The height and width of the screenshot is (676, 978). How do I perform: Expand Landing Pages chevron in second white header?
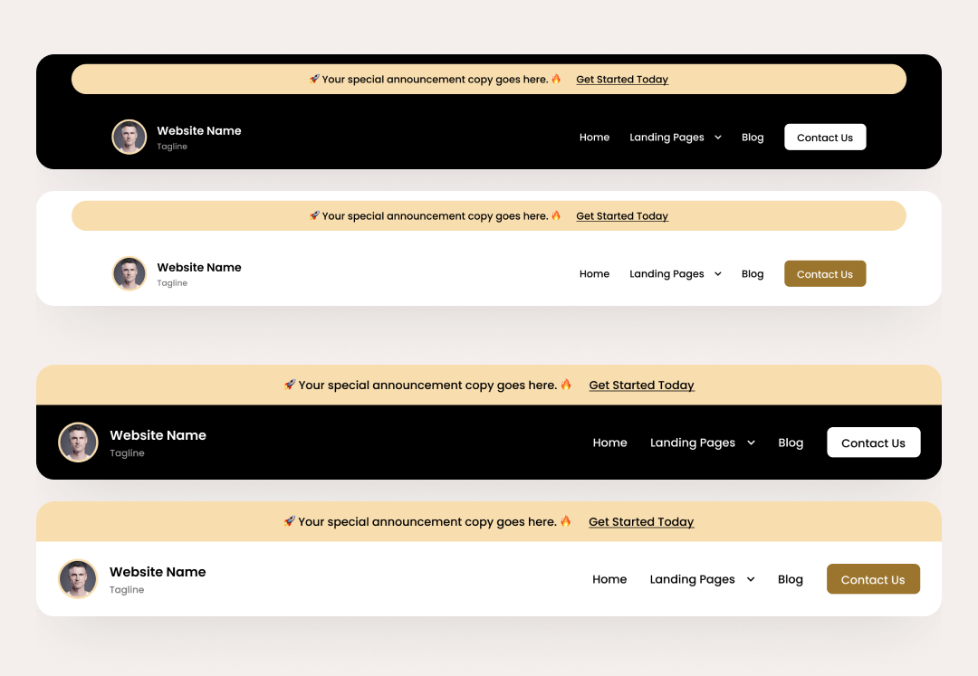pos(718,273)
